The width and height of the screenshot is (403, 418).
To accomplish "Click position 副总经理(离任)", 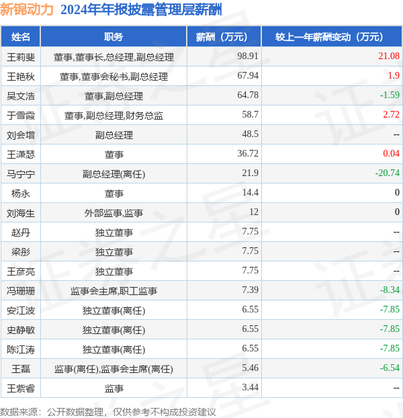I will click(x=114, y=174).
